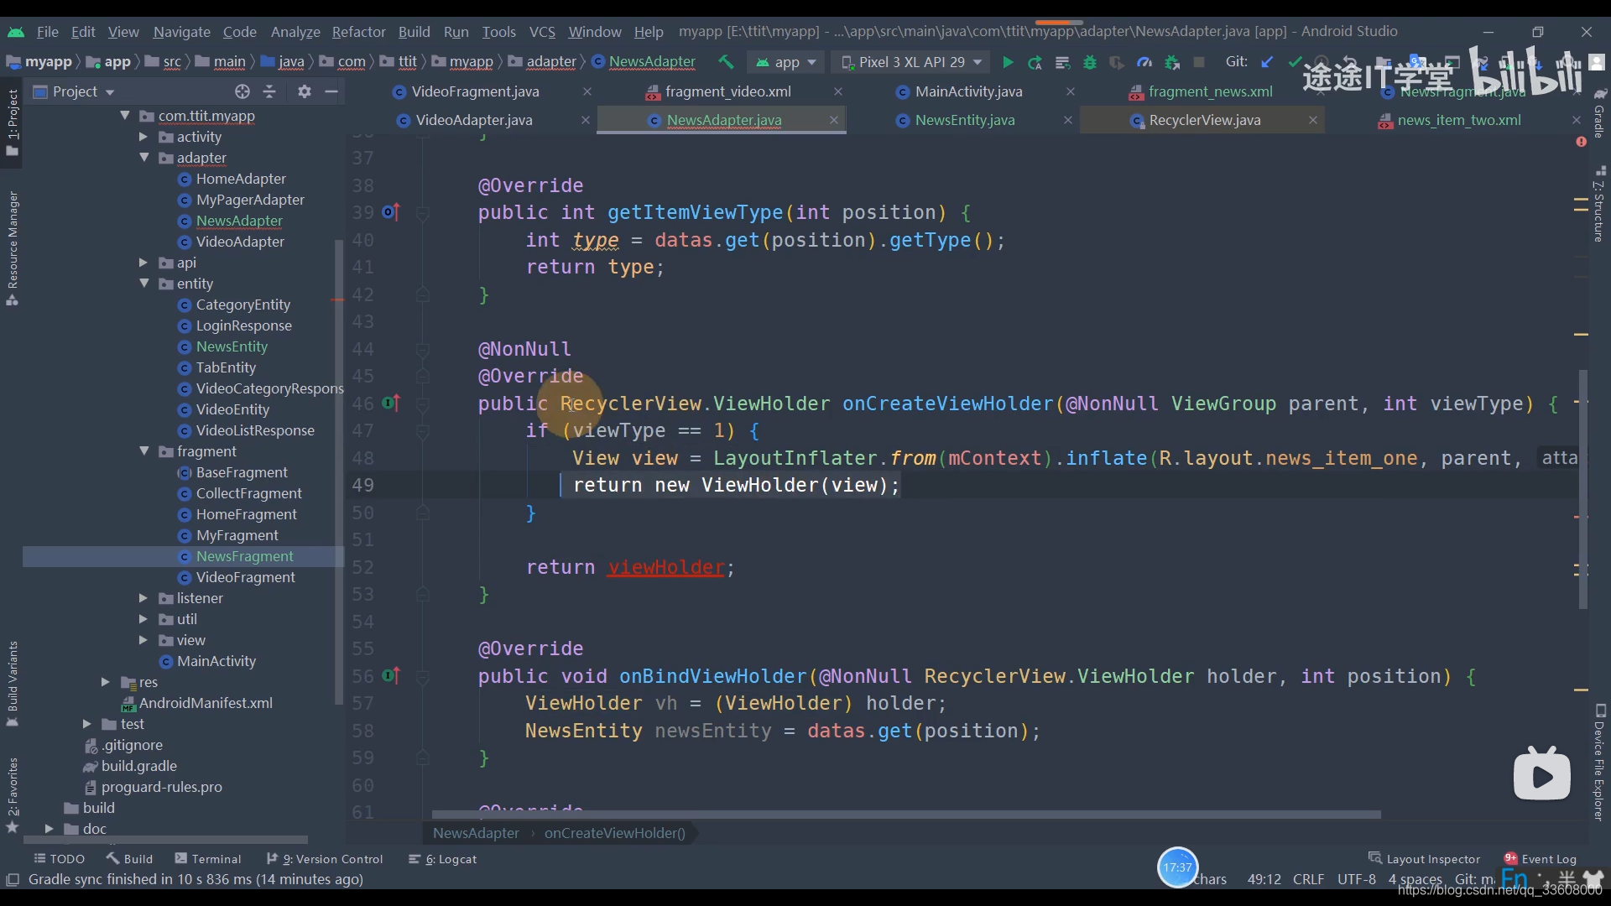Open the Terminal tool window
The width and height of the screenshot is (1611, 906).
point(208,858)
